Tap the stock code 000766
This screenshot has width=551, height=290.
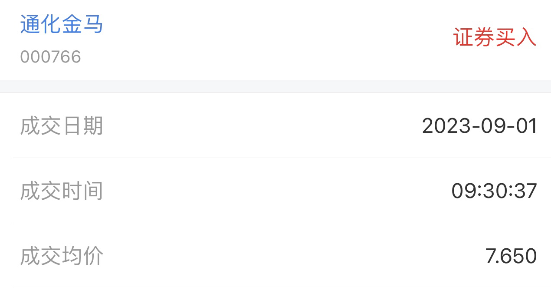[x=50, y=57]
